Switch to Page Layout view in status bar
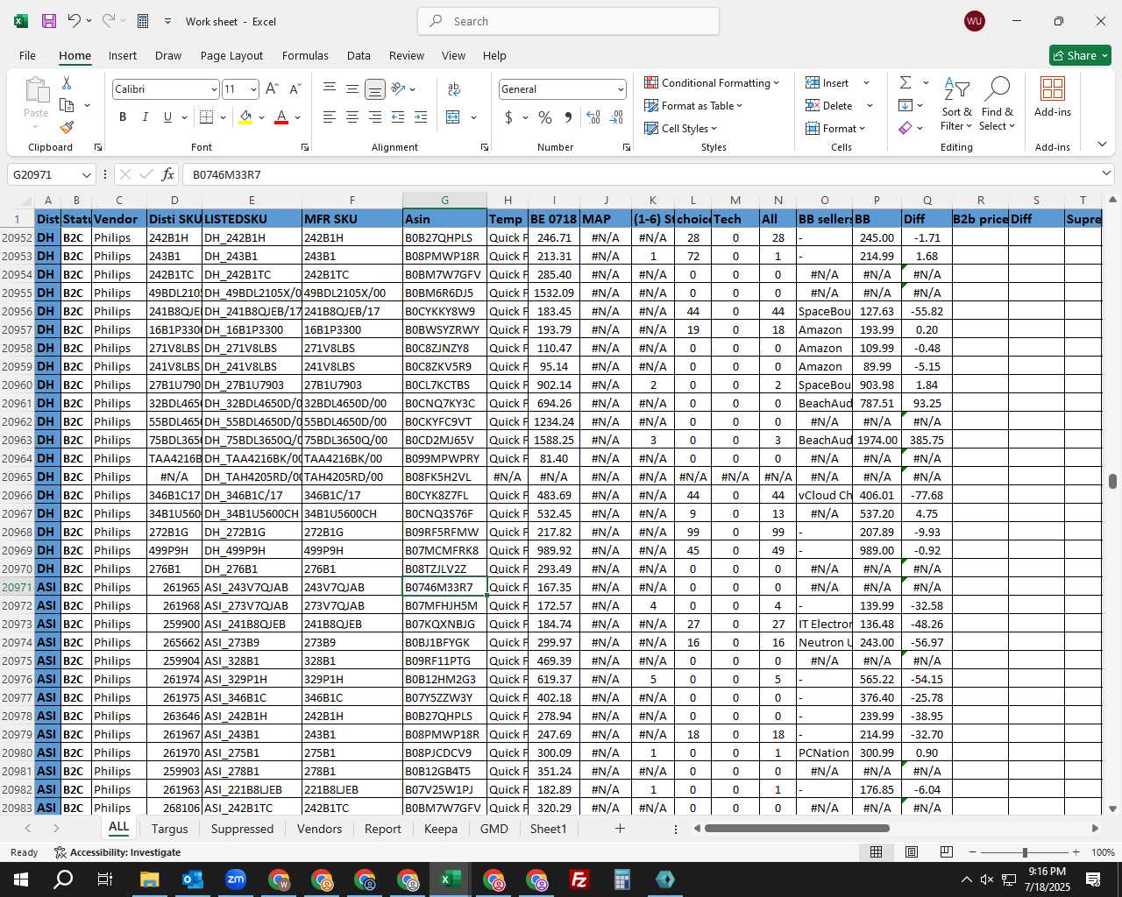This screenshot has height=897, width=1122. [912, 852]
